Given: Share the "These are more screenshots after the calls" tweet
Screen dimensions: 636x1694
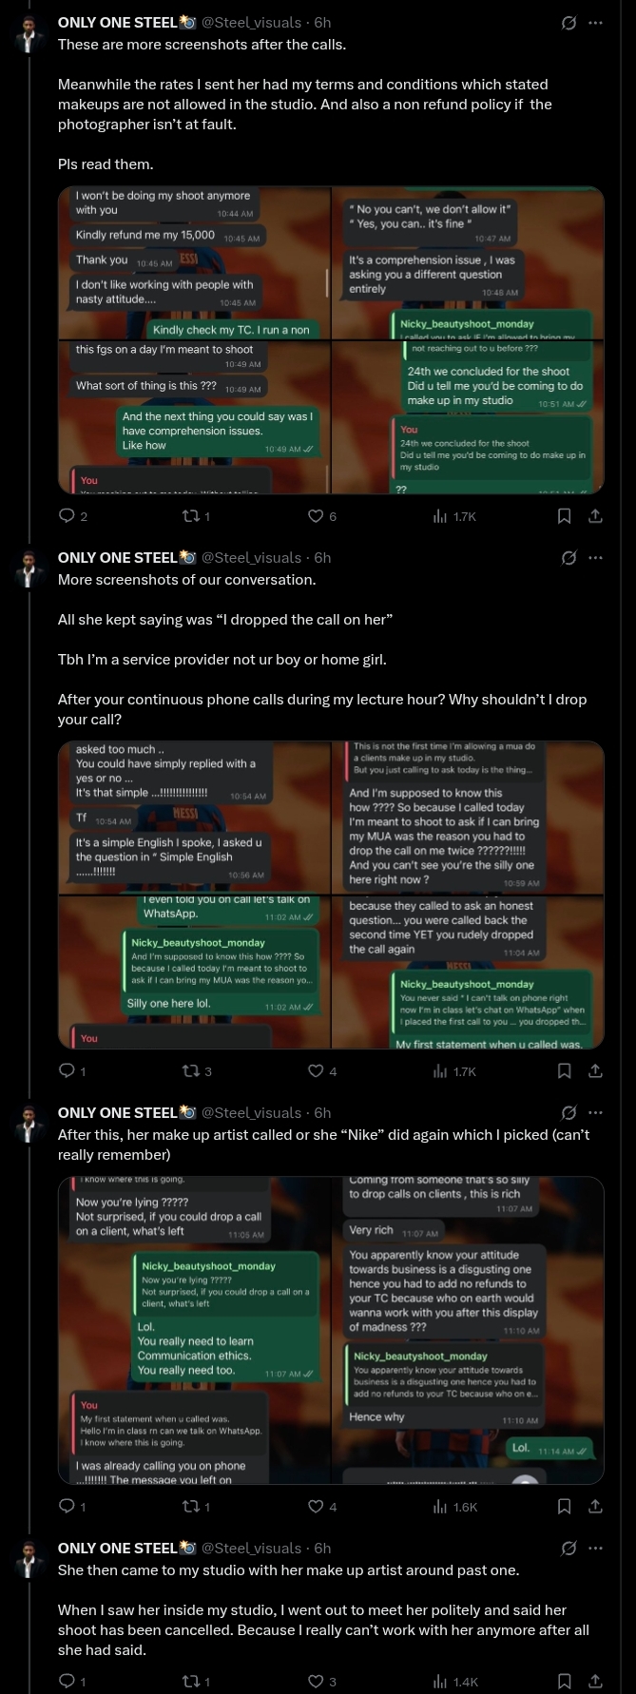Looking at the screenshot, I should pos(596,516).
